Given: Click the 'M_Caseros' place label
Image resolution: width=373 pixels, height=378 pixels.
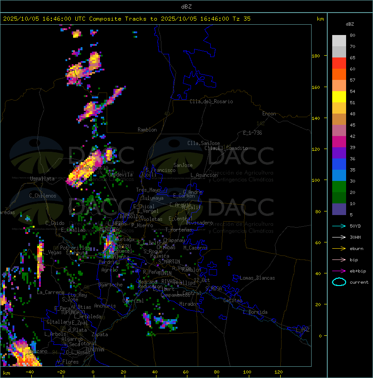Looking at the screenshot, I should point(195,248).
